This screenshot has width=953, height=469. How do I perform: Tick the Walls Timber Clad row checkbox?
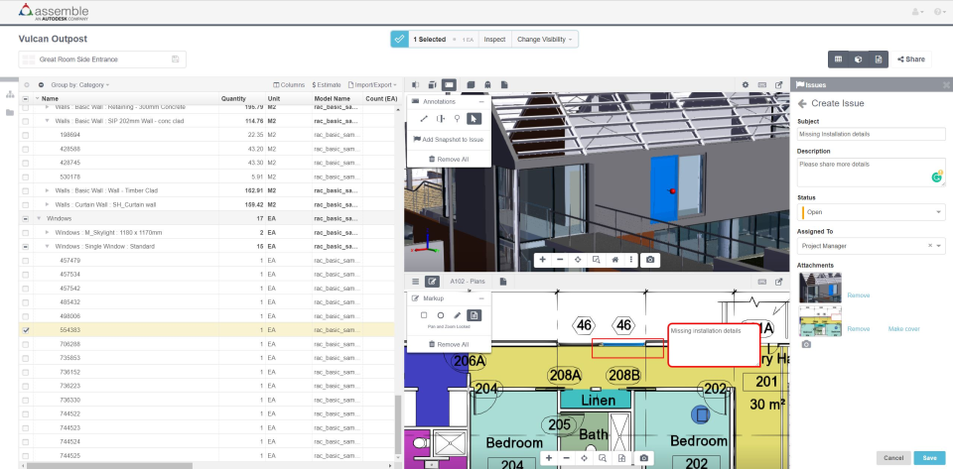click(26, 190)
